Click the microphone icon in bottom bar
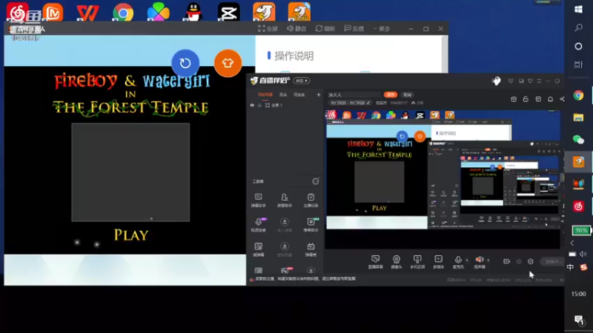 [x=458, y=261]
